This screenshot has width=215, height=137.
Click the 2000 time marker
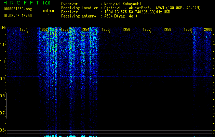[208, 29]
